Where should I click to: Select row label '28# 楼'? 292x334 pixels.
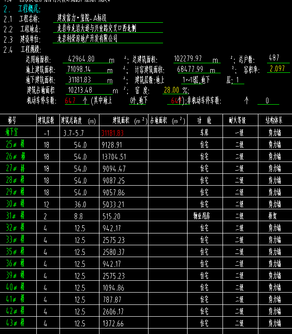(15, 180)
